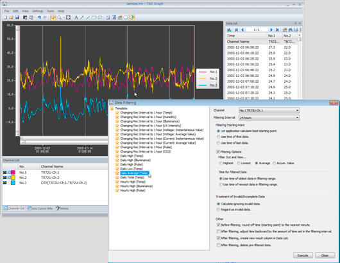Click the magenta color swatch for No.1

[13, 173]
